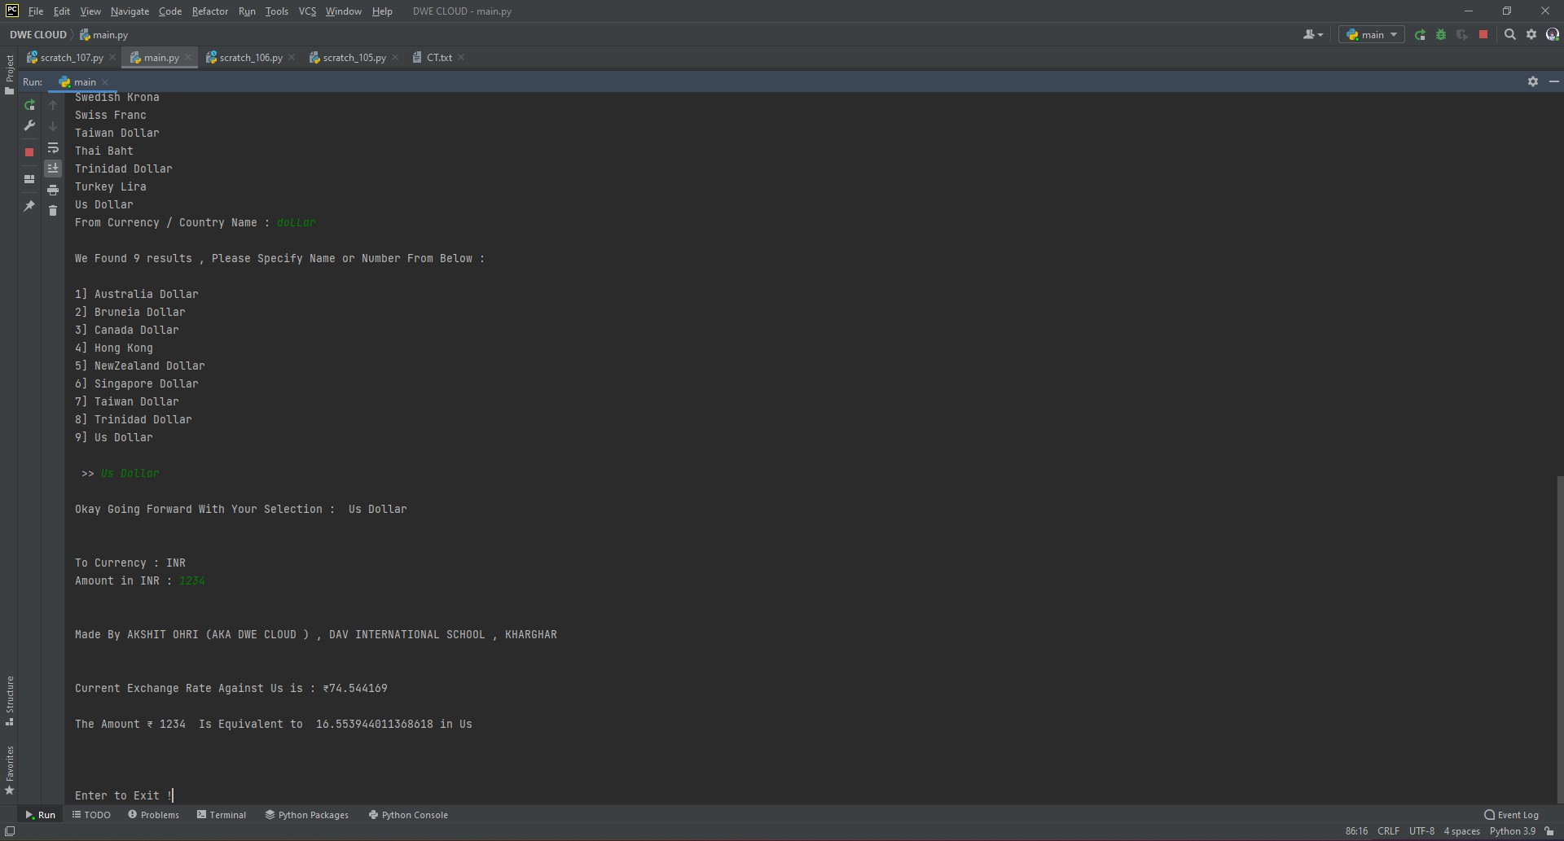Open the main run configuration dropdown

[x=1371, y=35]
